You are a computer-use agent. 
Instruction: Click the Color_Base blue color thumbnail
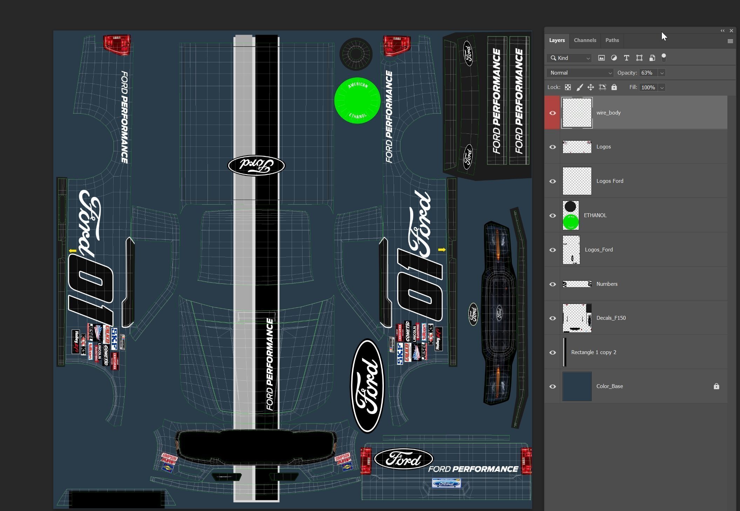(x=577, y=386)
